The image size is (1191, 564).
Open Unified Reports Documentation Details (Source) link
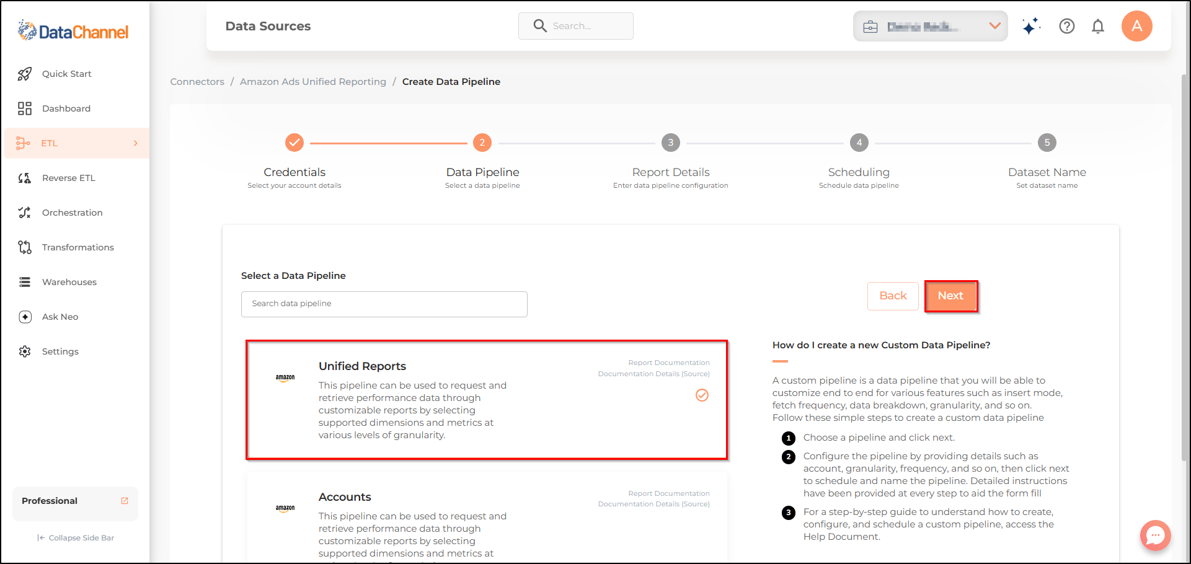point(654,374)
